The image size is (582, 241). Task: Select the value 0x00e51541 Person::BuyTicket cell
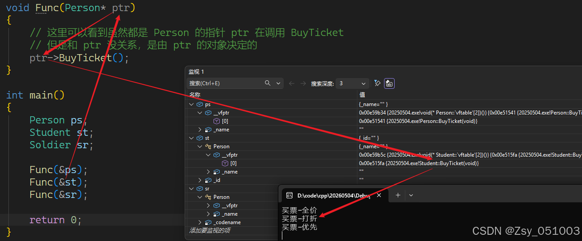coord(418,121)
